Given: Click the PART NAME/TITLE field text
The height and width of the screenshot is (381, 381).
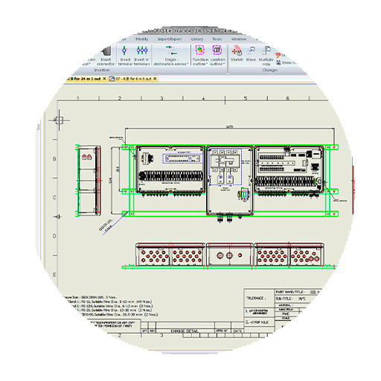Looking at the screenshot, I should [x=290, y=292].
